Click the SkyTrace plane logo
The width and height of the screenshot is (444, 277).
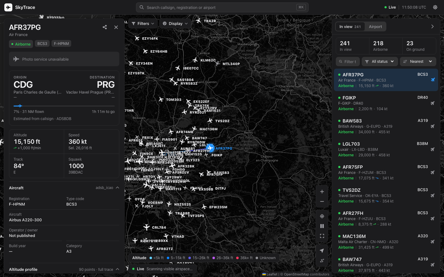click(8, 7)
